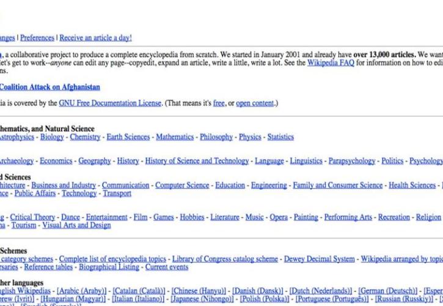Open Coalition Attack on Afghanistan article

pyautogui.click(x=49, y=87)
